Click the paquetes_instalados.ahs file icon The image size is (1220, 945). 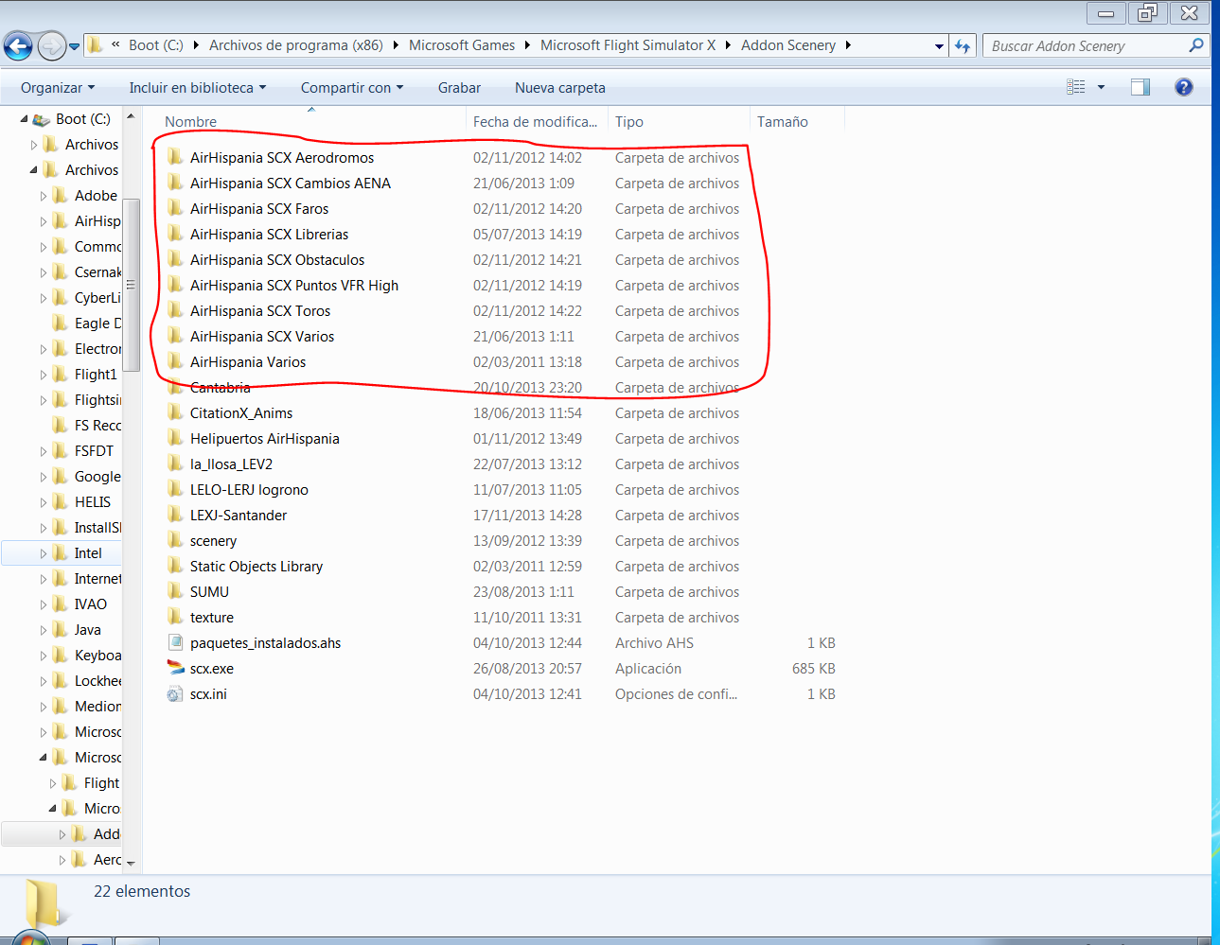coord(175,642)
